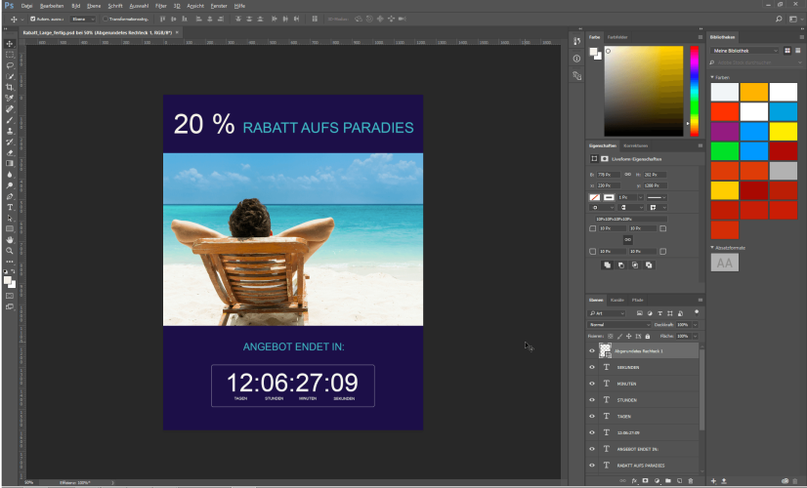Add layer style with fx icon
The width and height of the screenshot is (807, 488).
634,481
